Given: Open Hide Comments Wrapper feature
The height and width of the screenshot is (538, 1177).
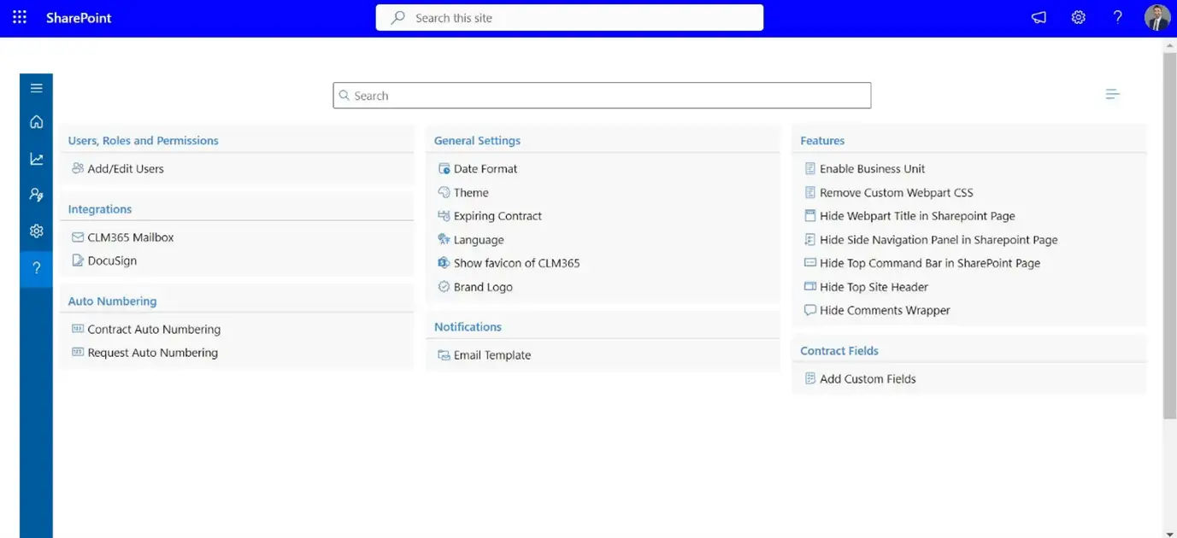Looking at the screenshot, I should tap(885, 311).
